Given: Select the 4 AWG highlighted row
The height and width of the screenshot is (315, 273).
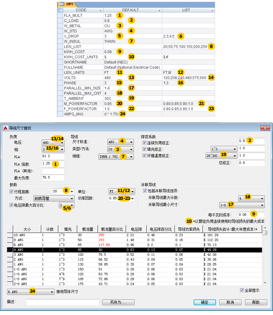Looking at the screenshot, I should tap(135, 250).
